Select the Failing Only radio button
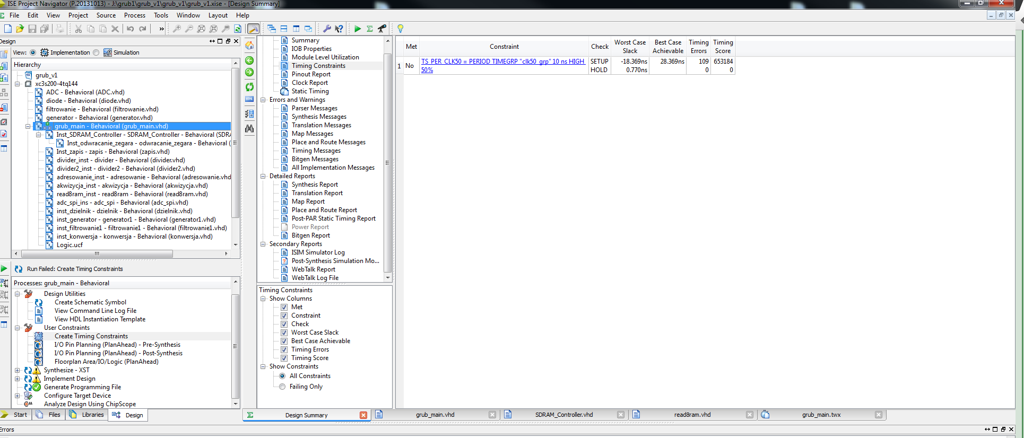Screen dimensions: 1024x438 282,387
